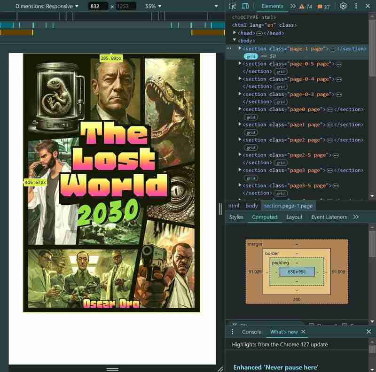
Task: Show more sidebar tabs after Event Listeners
Action: coord(356,217)
